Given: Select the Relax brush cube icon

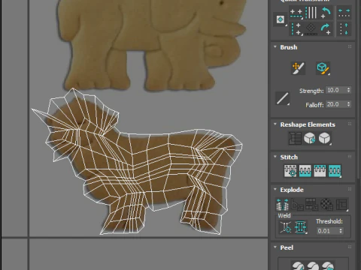Looking at the screenshot, I should click(x=323, y=68).
